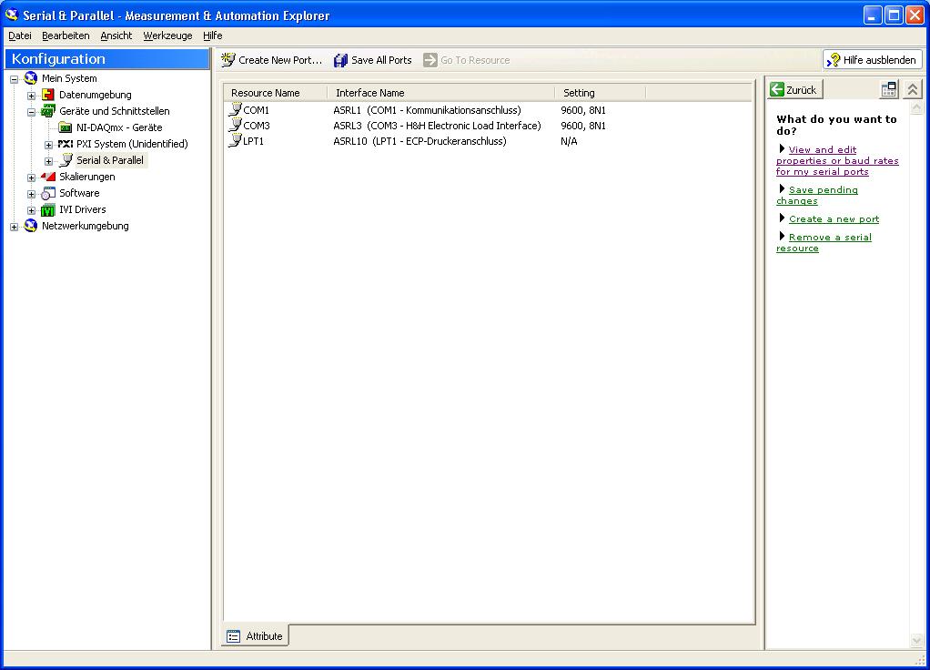Click the IVI Drivers icon

point(48,209)
